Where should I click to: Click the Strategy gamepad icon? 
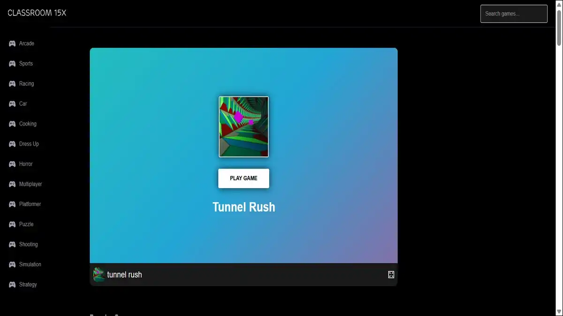click(x=12, y=285)
